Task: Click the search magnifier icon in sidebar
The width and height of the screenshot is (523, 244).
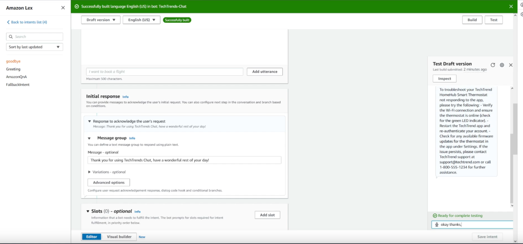Action: 11,37
